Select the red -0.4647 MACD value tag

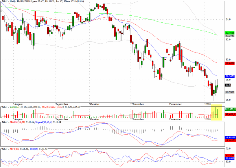tap(230, 141)
